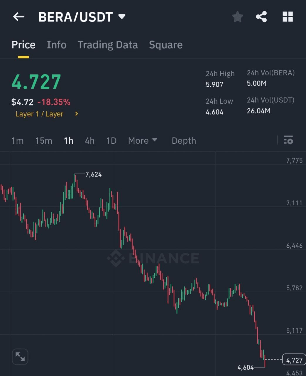This screenshot has height=376, width=306.
Task: Tap the back arrow icon
Action: (x=18, y=17)
